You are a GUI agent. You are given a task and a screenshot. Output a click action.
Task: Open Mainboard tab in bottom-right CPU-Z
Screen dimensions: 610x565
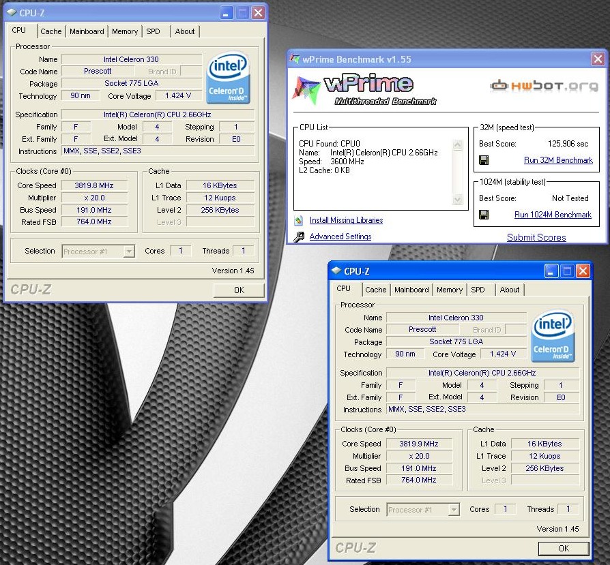411,290
